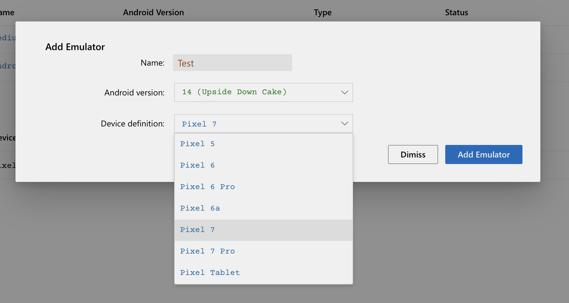Click the Add Emulator button
Viewport: 569px width, 303px height.
(x=483, y=154)
